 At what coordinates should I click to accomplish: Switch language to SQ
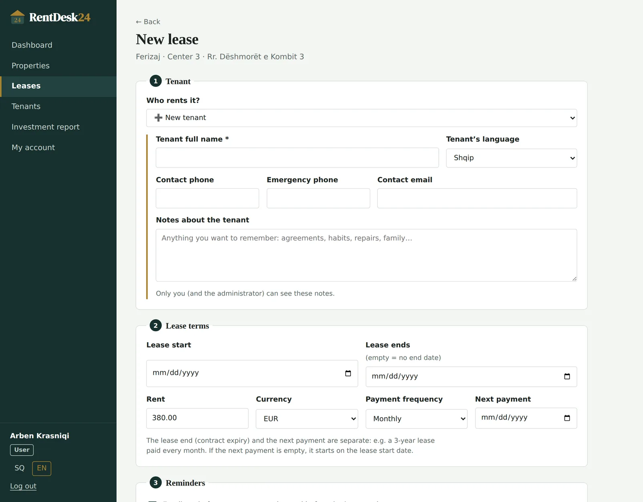point(20,468)
